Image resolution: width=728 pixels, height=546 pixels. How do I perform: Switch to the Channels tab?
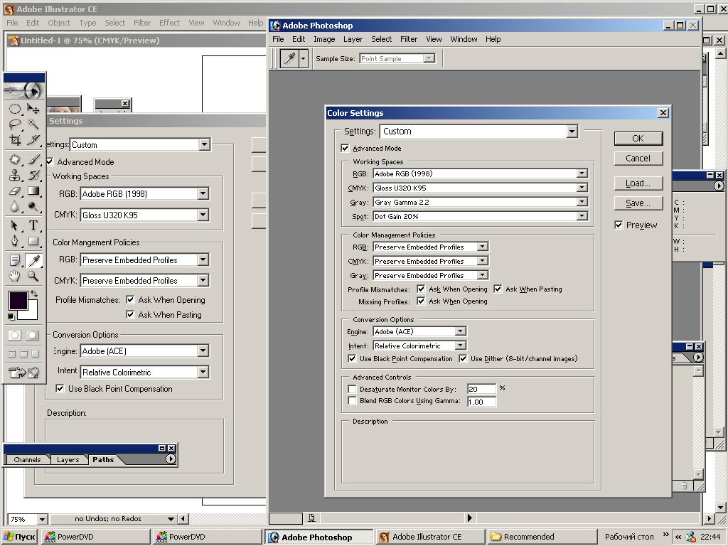click(28, 460)
